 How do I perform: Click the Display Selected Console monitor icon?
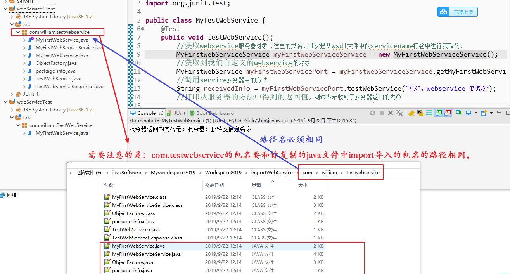[469, 113]
